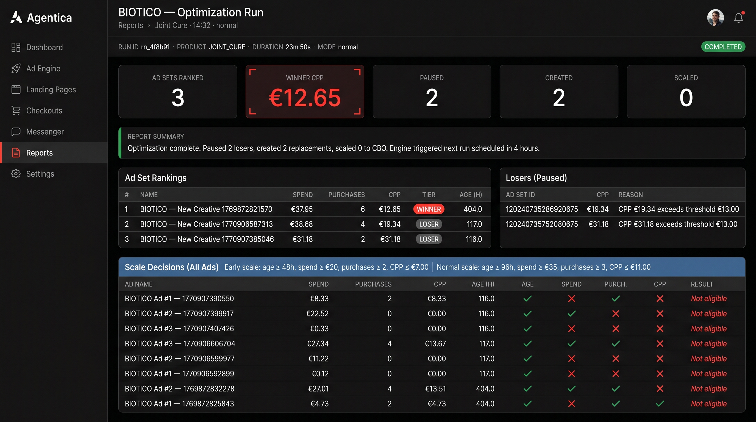
Task: Click CPP cross for Ad #2 1769872832278
Action: pos(660,388)
